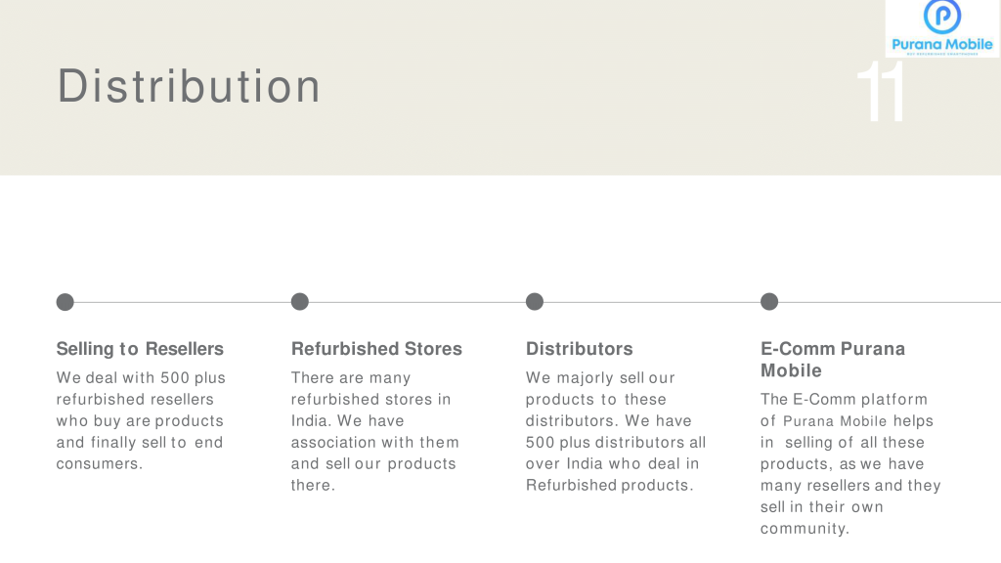Select the Refurbished Stores timeline dot
This screenshot has height=563, width=1001.
click(x=300, y=302)
